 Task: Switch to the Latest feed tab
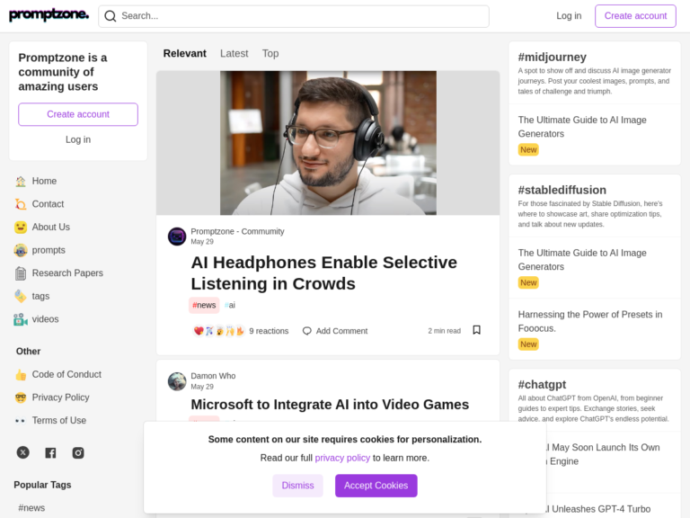[x=234, y=54]
